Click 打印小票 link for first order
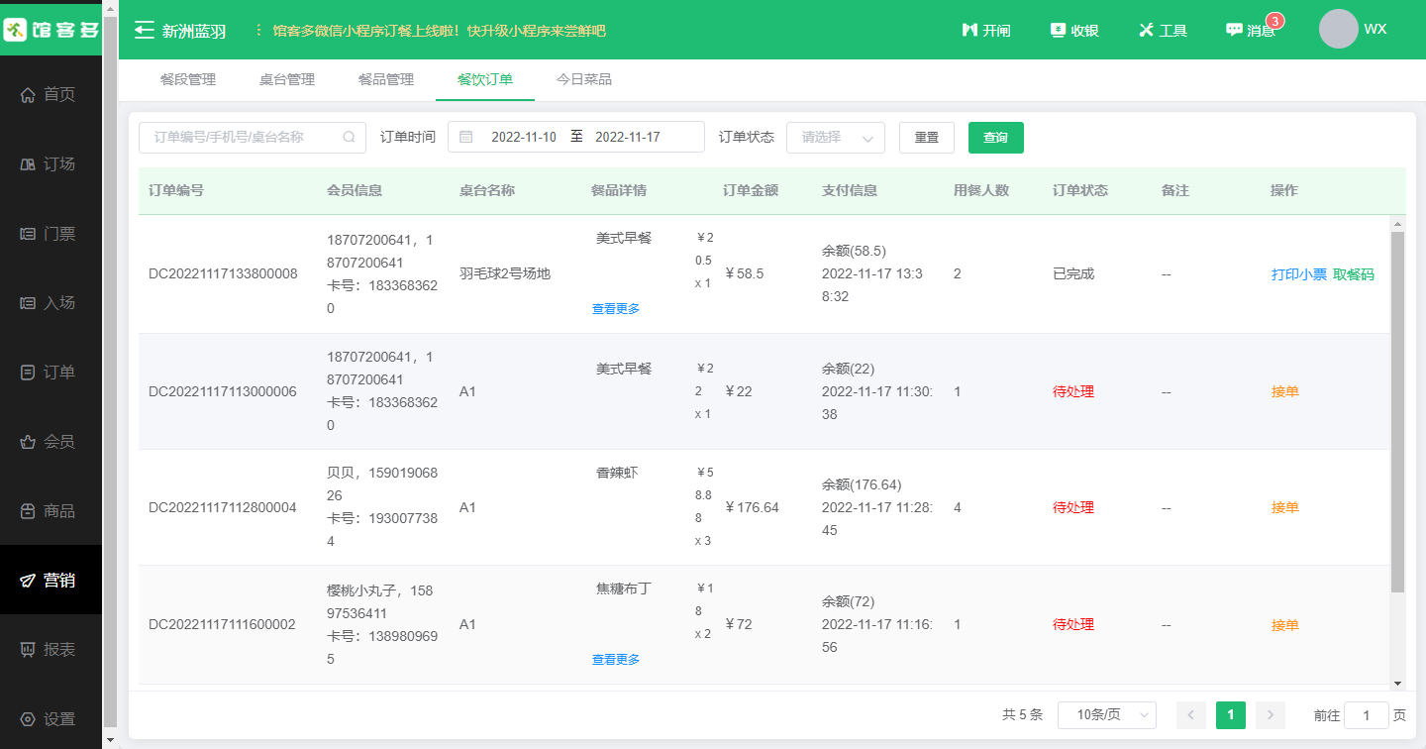 1298,274
